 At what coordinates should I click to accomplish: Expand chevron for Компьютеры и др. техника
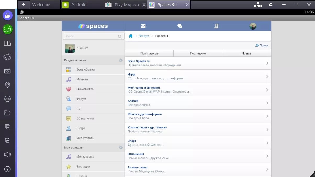pyautogui.click(x=267, y=130)
